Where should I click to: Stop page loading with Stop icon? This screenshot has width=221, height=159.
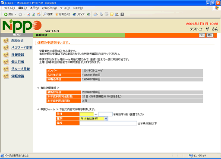point(28,14)
